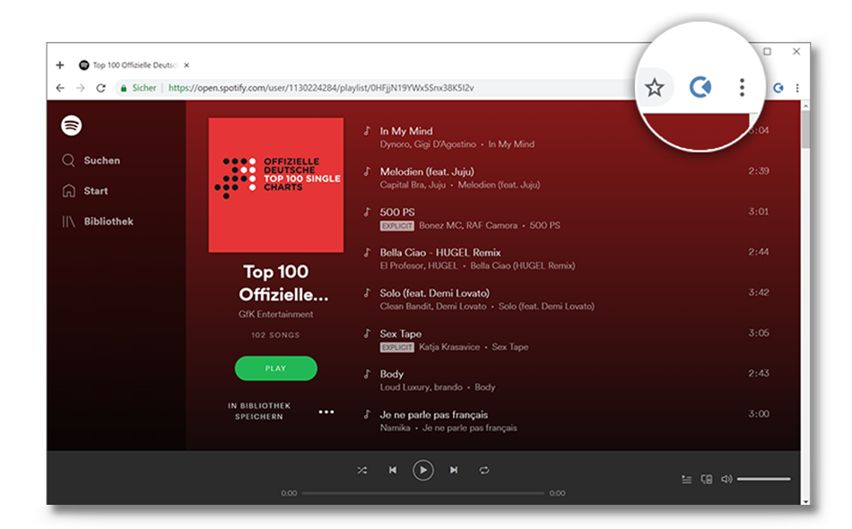Open the play queue icon
Image resolution: width=852 pixels, height=529 pixels.
pos(686,480)
